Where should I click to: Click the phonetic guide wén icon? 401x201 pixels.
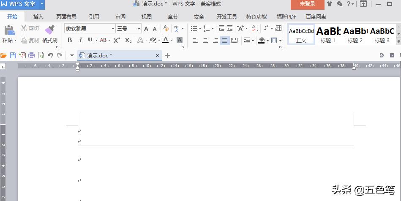177,28
